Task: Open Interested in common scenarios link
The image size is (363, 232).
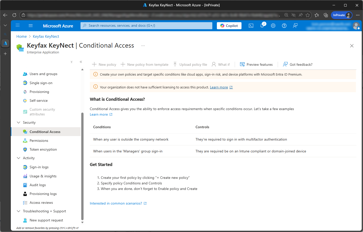Action: 116,204
